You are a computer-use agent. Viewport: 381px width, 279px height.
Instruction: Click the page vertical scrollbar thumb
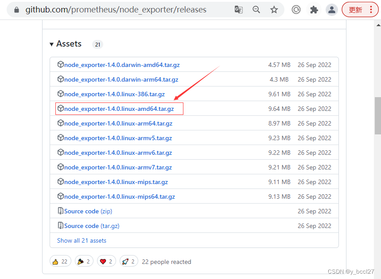point(378,115)
